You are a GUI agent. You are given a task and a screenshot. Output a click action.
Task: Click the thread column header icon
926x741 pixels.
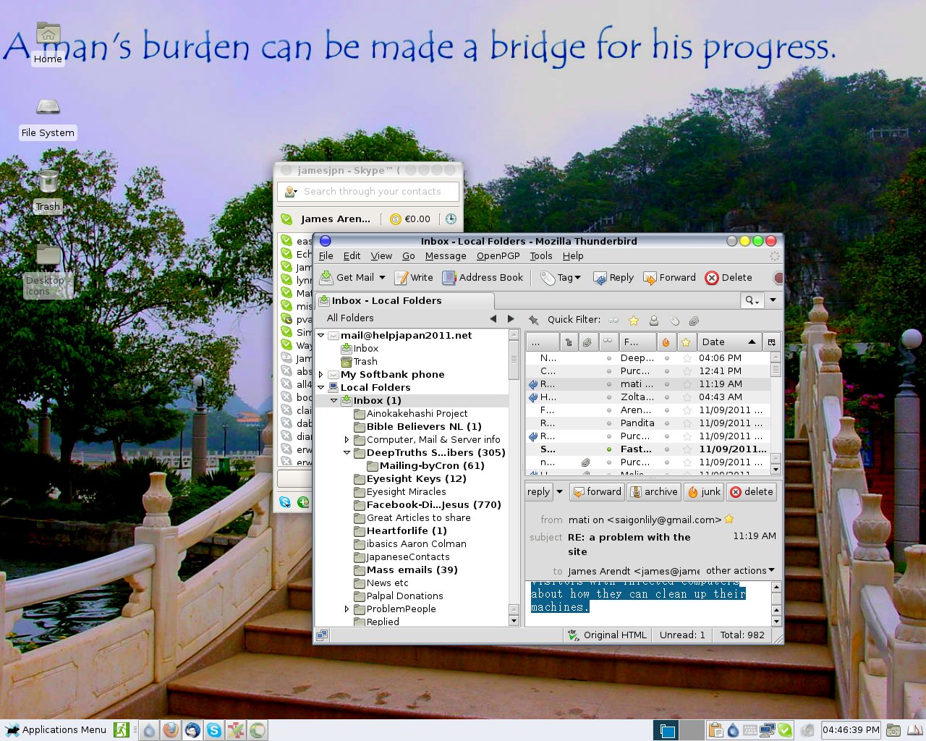[569, 342]
